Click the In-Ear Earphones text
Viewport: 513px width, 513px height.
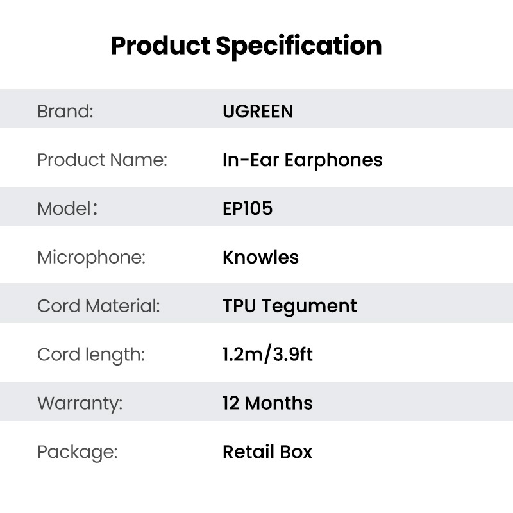click(303, 160)
